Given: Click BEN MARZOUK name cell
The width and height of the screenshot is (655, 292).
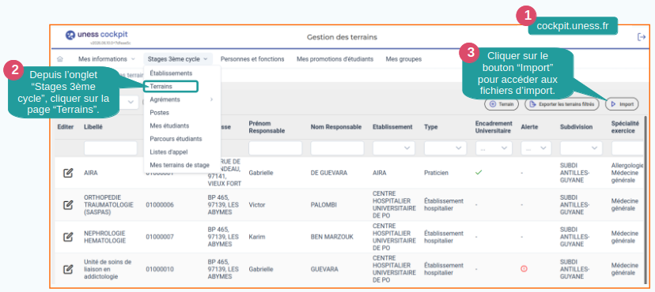Looking at the screenshot, I should [x=331, y=237].
